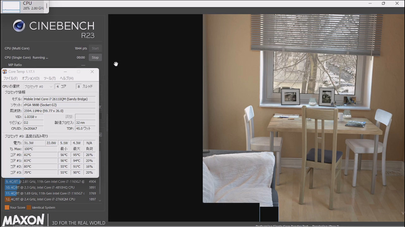Open the オプション(O) menu in Core Temp
405x227 pixels.
click(30, 78)
